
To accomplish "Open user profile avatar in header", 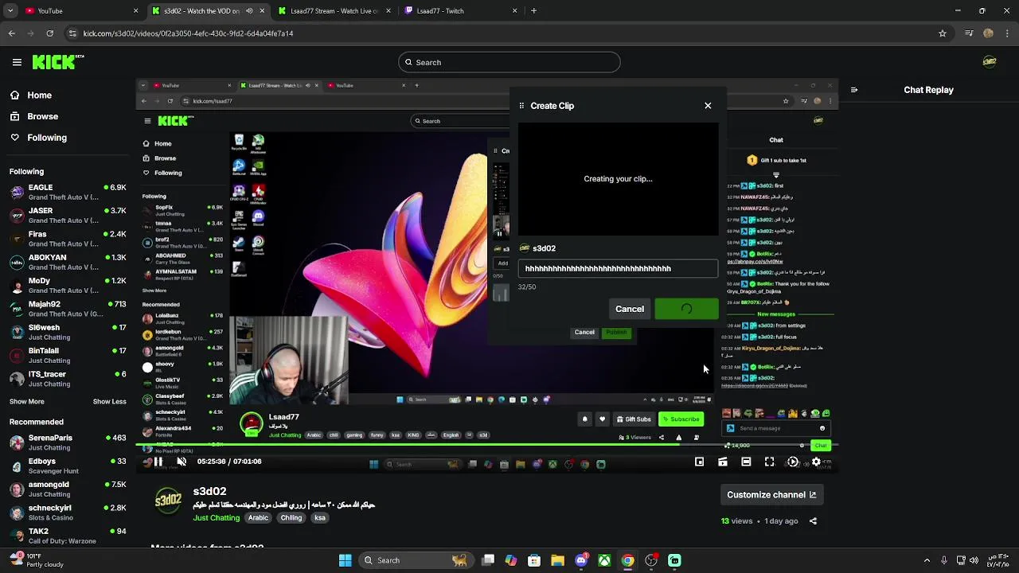I will pyautogui.click(x=990, y=62).
